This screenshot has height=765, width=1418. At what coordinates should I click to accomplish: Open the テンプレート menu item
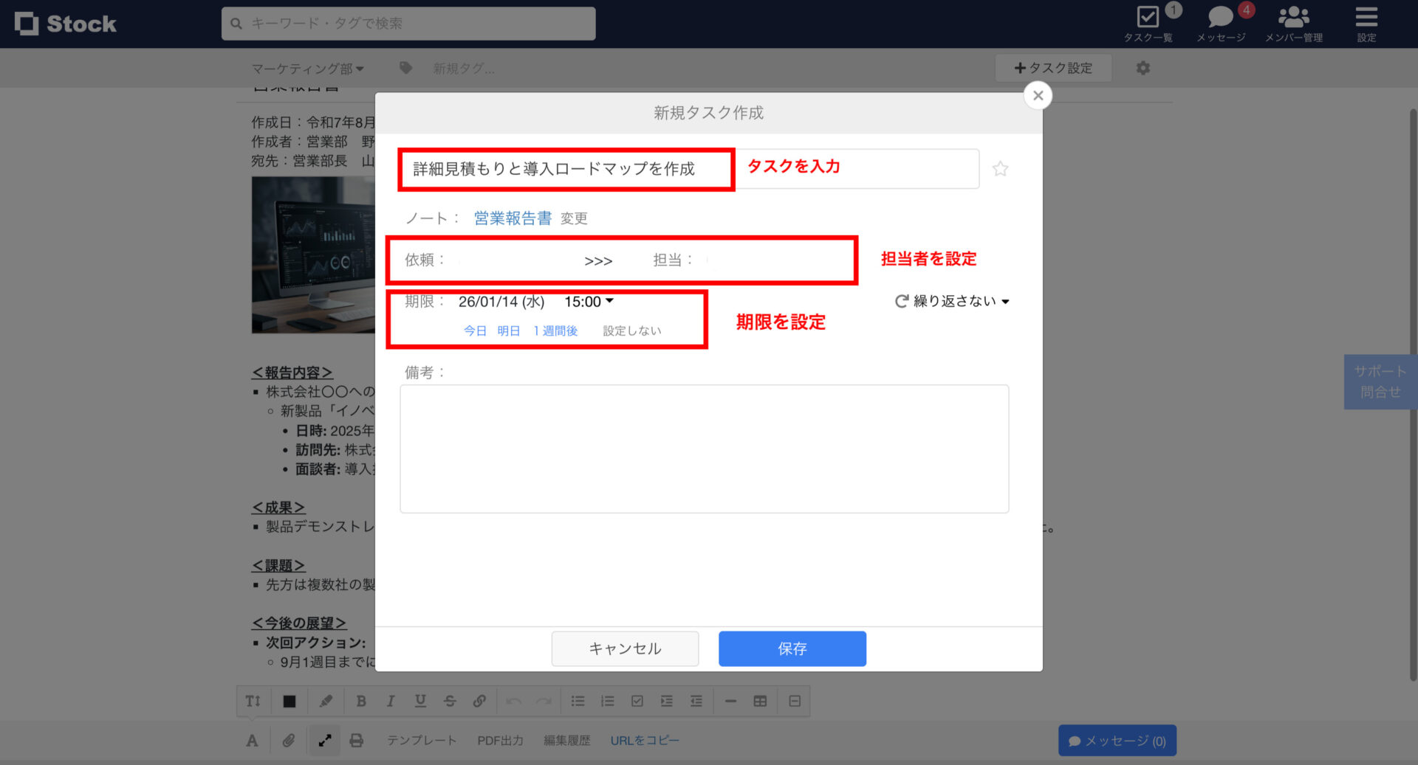tap(421, 740)
